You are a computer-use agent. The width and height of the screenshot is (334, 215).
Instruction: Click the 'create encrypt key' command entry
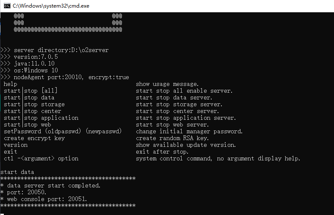pyautogui.click(x=34, y=138)
